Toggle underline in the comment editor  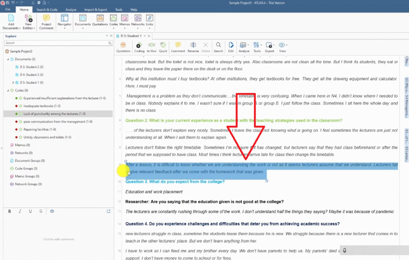[30, 211]
